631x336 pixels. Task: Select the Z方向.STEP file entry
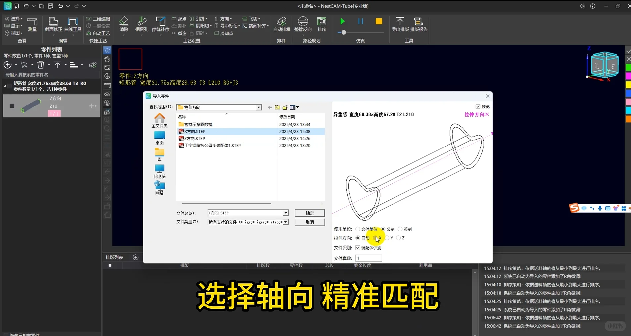[195, 138]
